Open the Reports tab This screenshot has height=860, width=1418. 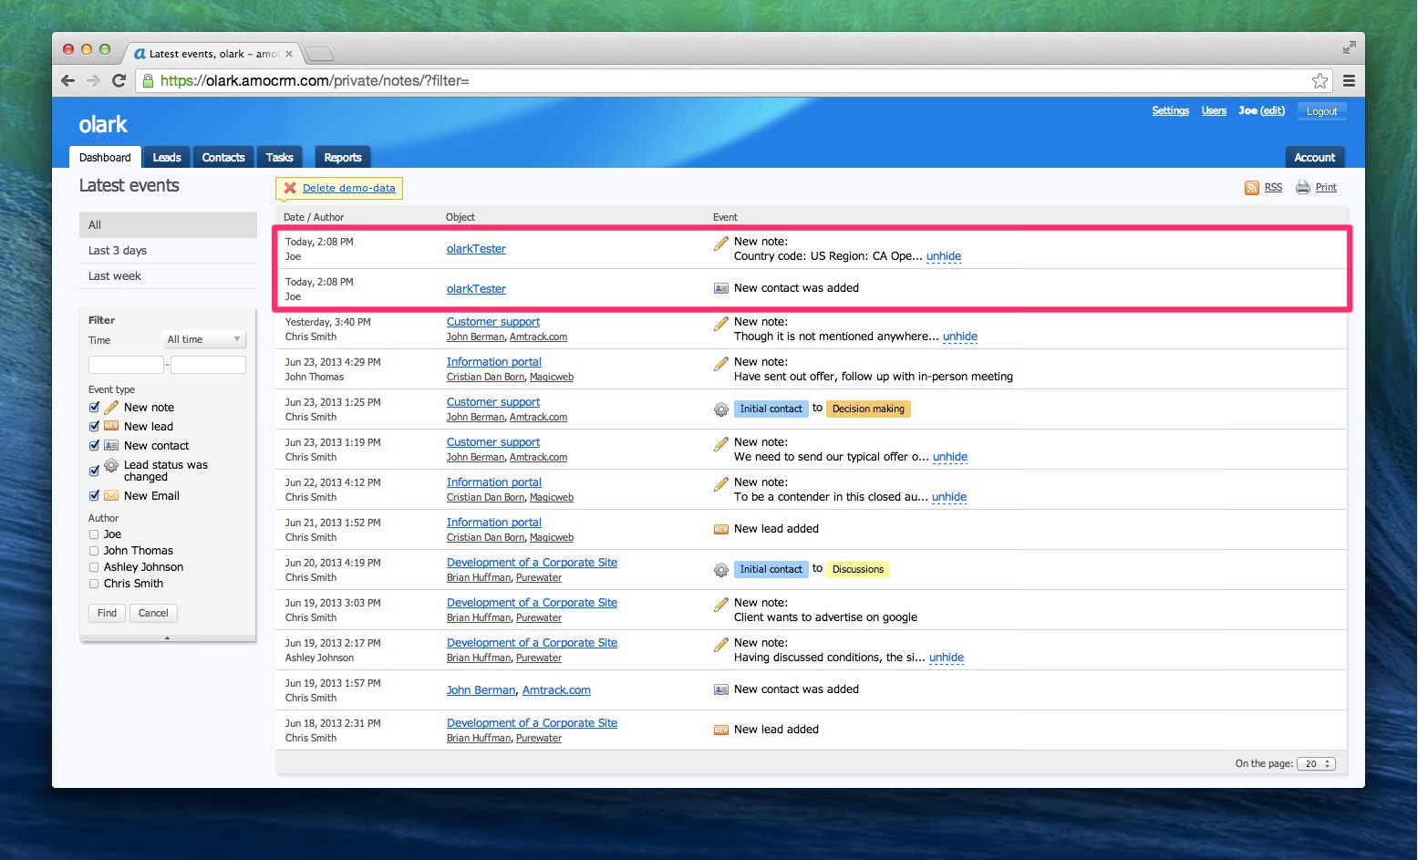coord(343,158)
